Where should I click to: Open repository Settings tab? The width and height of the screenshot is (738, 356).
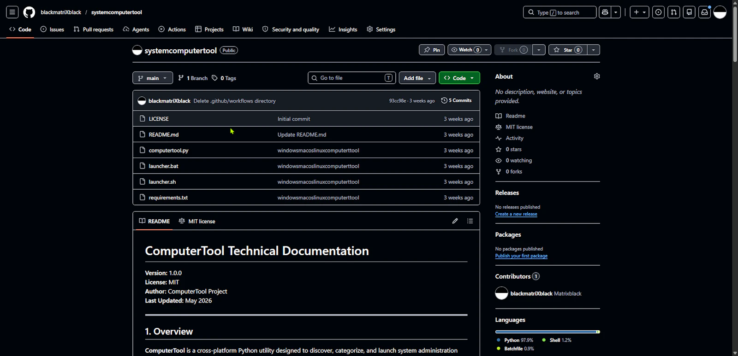pos(381,29)
